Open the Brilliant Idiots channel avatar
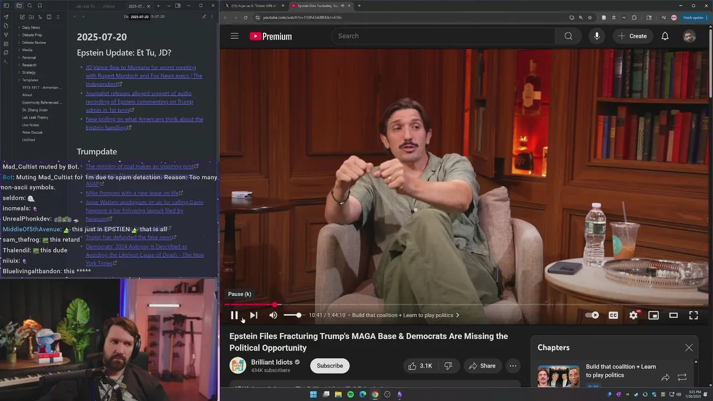This screenshot has height=401, width=713. [x=238, y=365]
